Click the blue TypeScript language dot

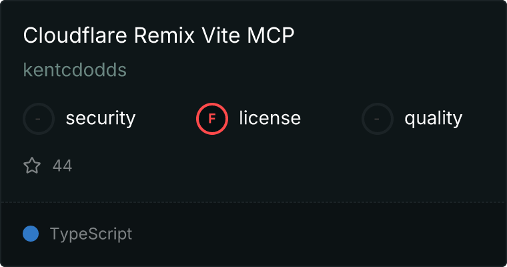click(31, 234)
